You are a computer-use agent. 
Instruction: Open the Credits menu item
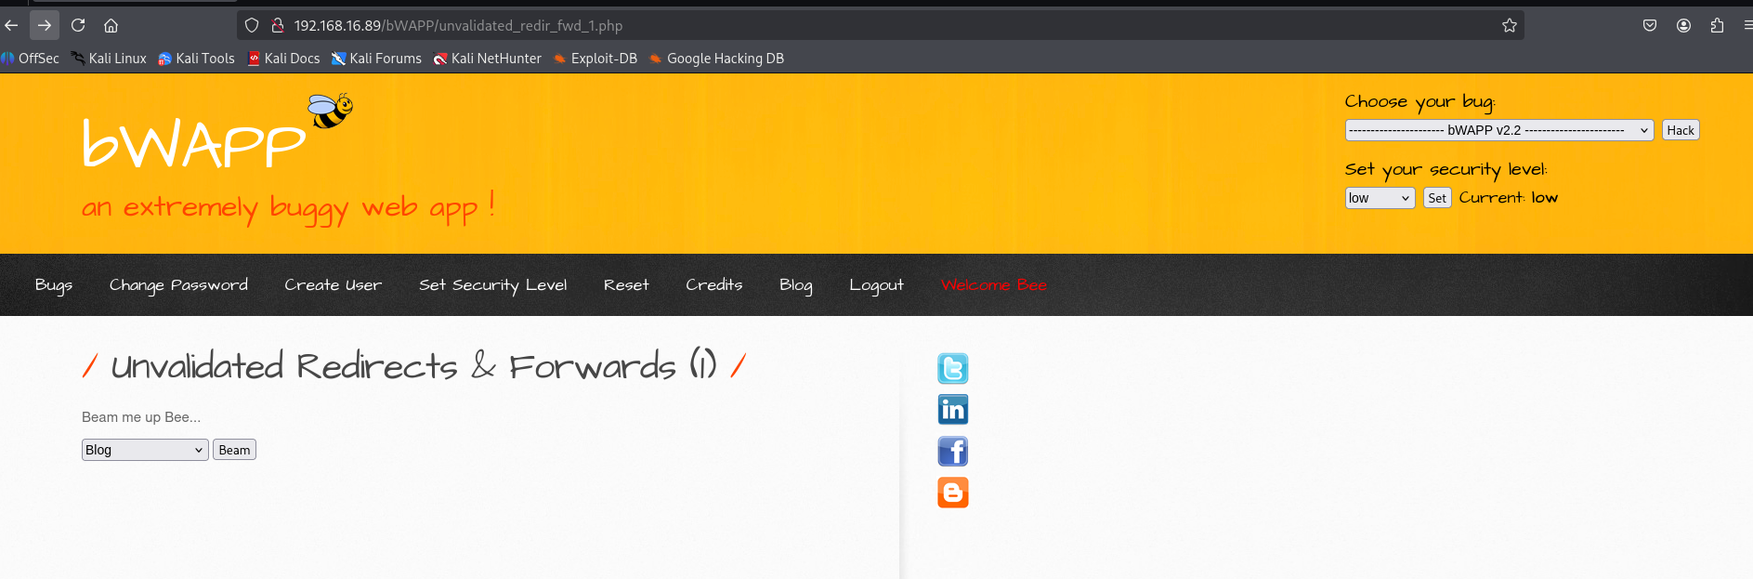[714, 285]
